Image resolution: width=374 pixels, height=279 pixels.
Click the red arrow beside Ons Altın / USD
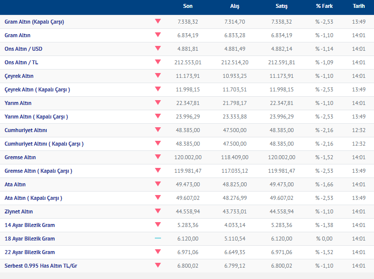pos(158,49)
